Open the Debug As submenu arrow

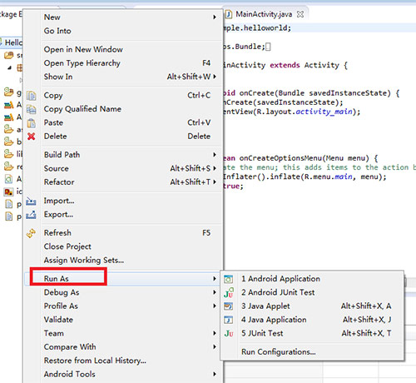point(215,292)
